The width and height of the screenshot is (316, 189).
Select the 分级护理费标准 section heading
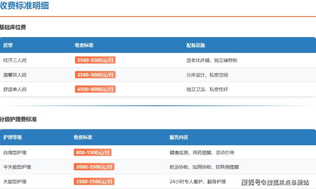pos(18,119)
